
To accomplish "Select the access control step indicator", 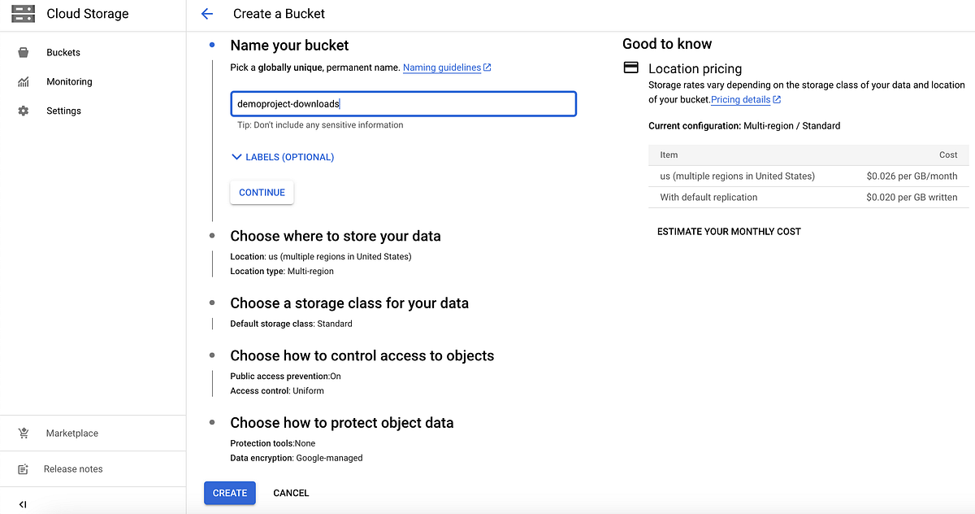I will coord(212,355).
